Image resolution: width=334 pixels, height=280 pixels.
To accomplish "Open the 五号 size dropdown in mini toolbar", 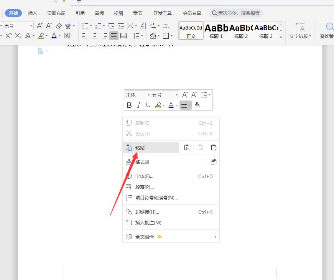I will pos(176,95).
